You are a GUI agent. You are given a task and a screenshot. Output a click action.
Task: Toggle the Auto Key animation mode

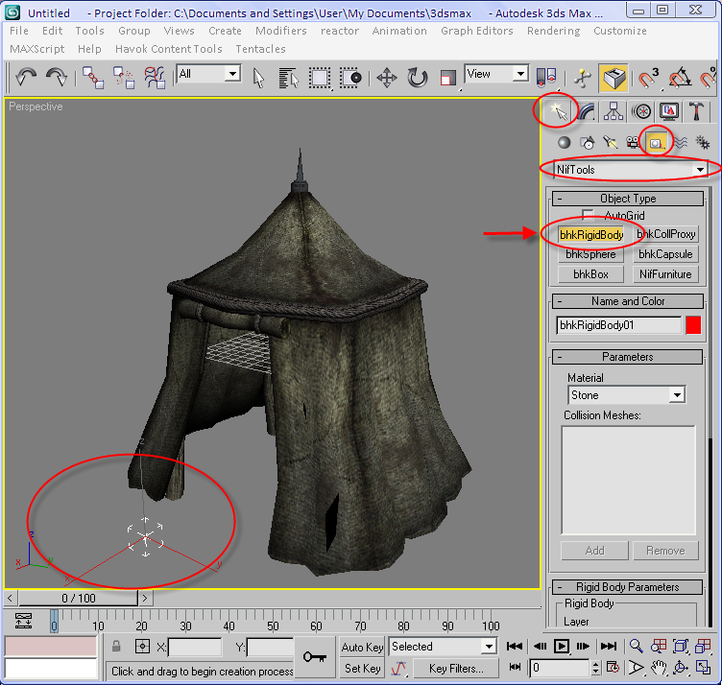coord(362,647)
